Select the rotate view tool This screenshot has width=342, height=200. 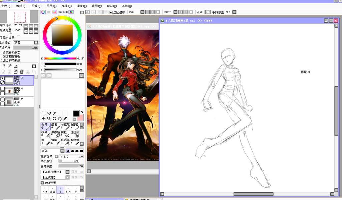[54, 119]
